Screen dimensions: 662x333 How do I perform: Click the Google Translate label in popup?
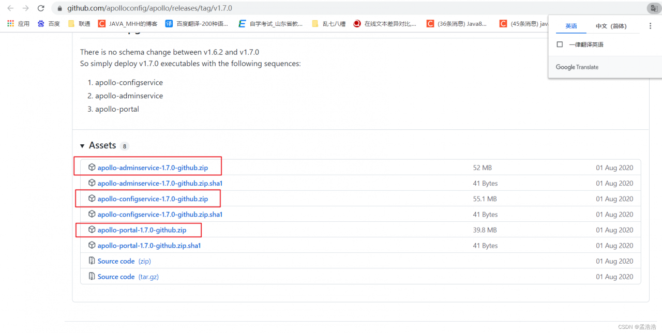coord(577,67)
